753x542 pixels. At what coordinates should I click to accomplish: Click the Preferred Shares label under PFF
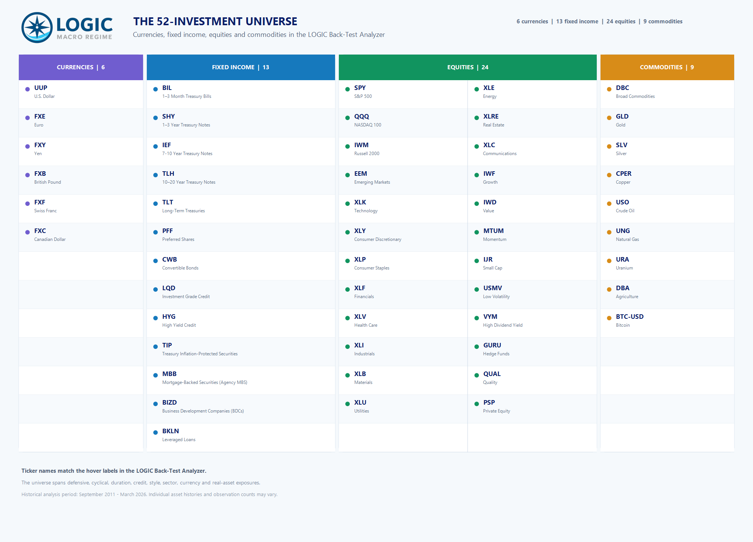click(x=178, y=239)
